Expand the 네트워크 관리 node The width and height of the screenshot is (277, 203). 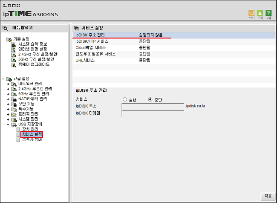click(8, 84)
